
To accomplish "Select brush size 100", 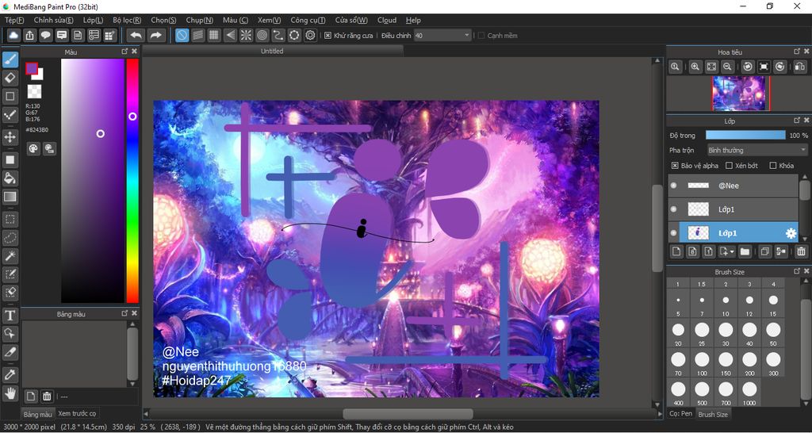I will click(702, 362).
